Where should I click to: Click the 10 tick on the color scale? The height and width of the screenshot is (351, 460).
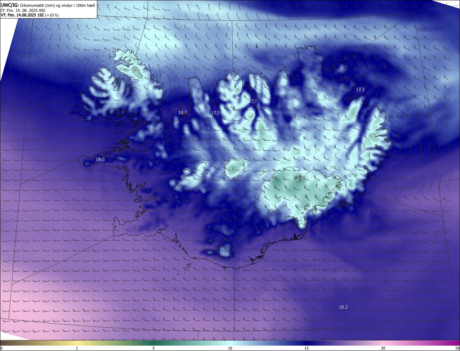tap(230, 348)
